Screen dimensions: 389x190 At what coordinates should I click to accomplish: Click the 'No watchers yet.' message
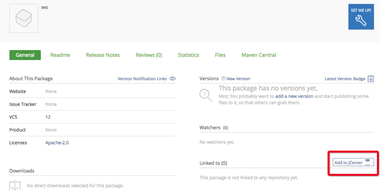coord(217,142)
